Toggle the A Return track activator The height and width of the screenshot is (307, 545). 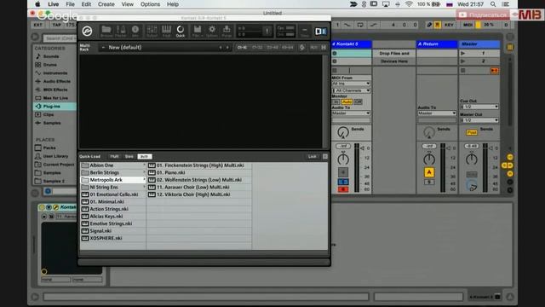point(429,172)
